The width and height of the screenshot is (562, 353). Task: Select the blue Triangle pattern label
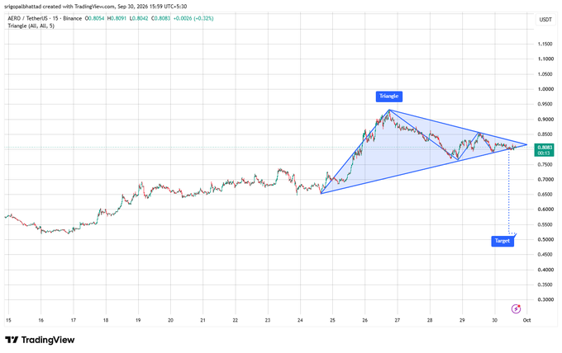point(389,96)
